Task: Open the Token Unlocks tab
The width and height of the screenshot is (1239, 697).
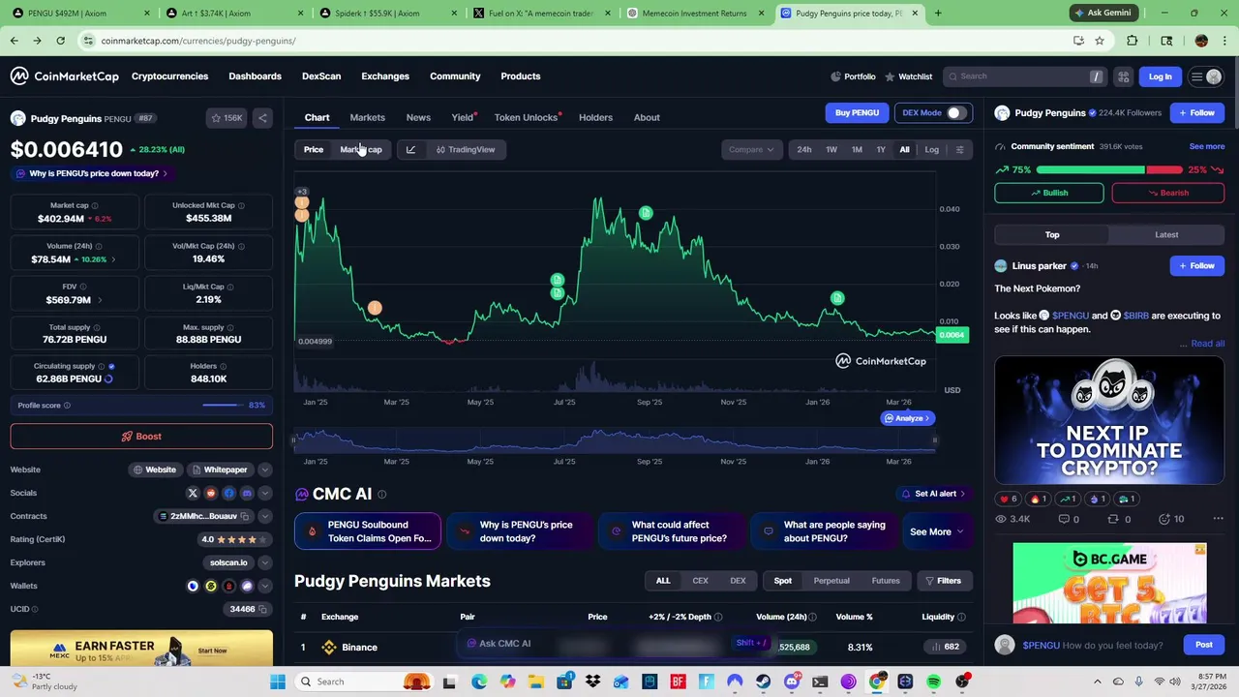Action: tap(527, 117)
